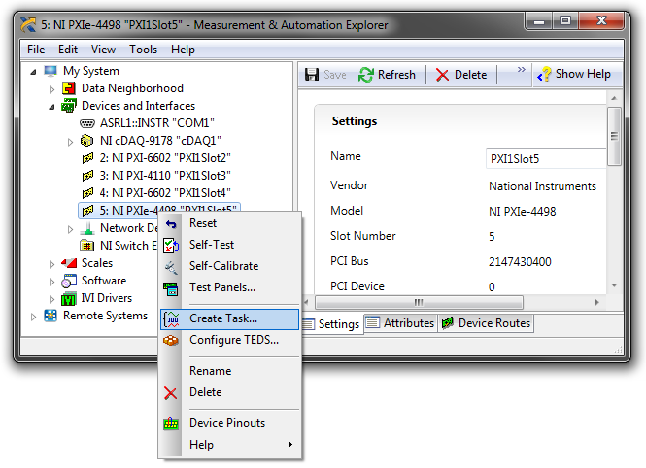Select the Settings tab
The height and width of the screenshot is (468, 646).
click(x=331, y=324)
